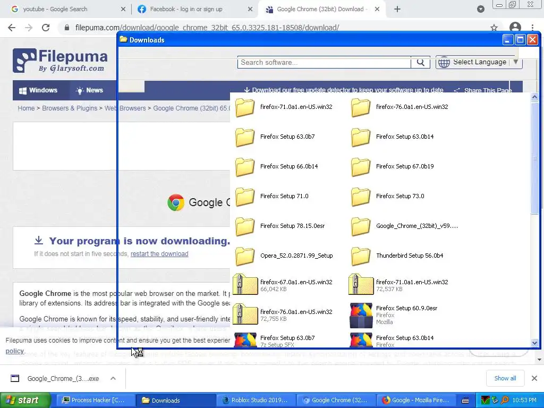Close the Facebook tab
Screen dimensions: 544x408
[x=250, y=10]
